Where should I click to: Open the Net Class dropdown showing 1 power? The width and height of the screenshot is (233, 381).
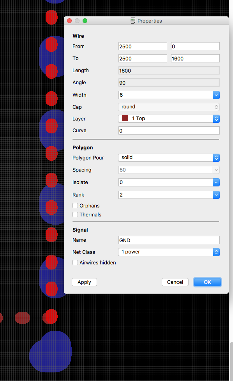169,252
